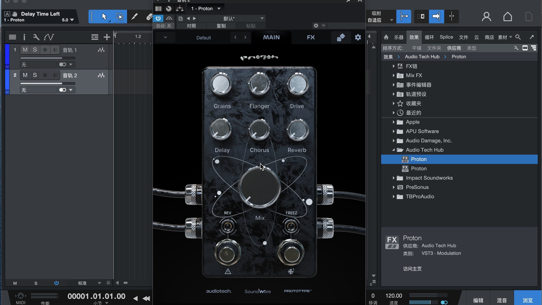Open Browse view at bottom right
The height and width of the screenshot is (305, 542).
528,300
